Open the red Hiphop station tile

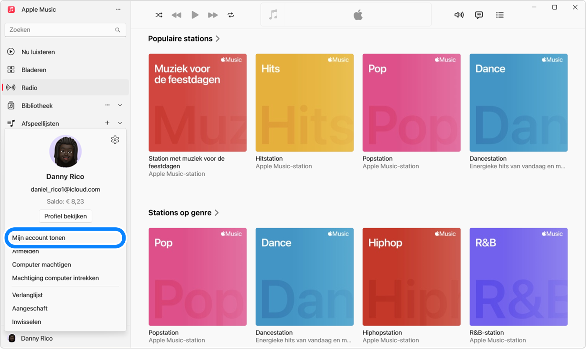tap(411, 277)
